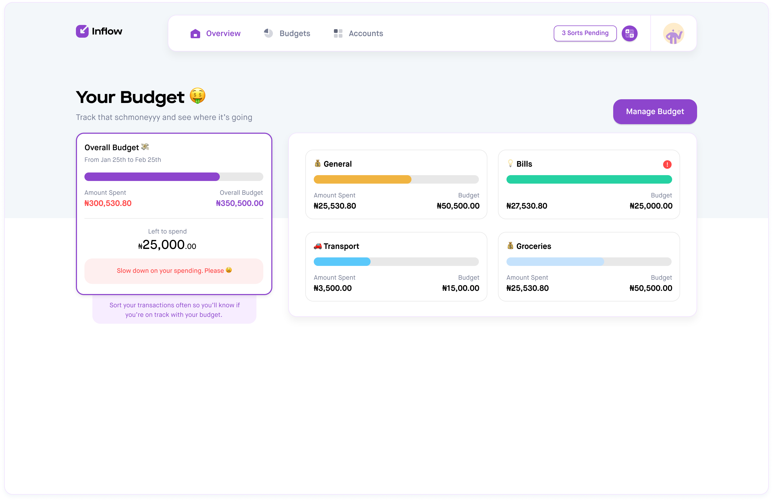This screenshot has height=501, width=773.
Task: Click the 3 Sorts Pending button
Action: coord(585,33)
